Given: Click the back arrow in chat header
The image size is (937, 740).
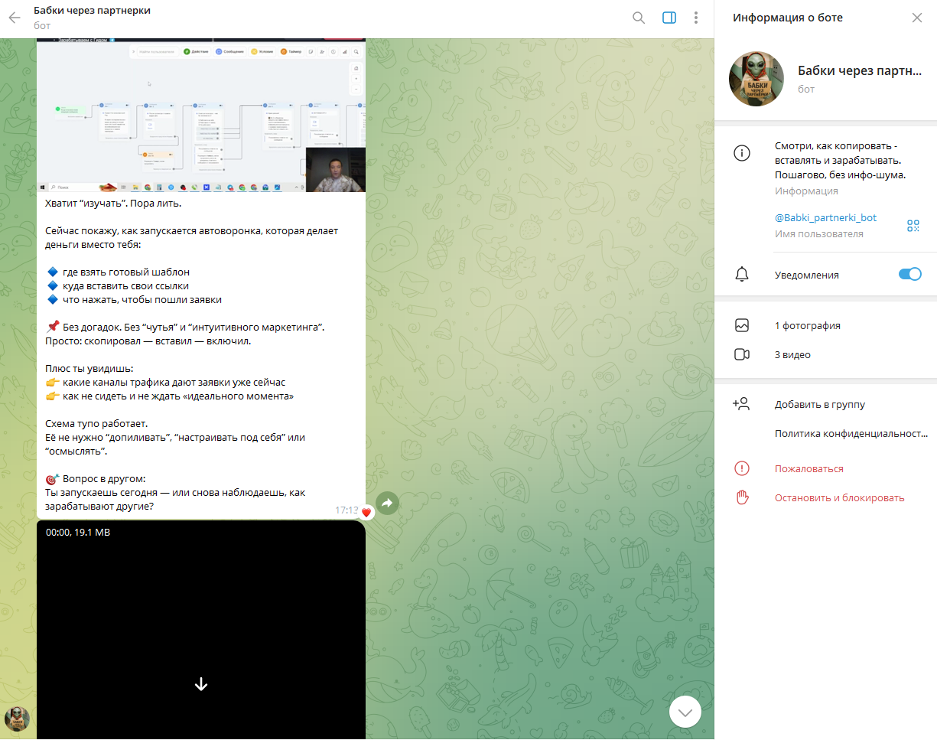Looking at the screenshot, I should click(15, 18).
